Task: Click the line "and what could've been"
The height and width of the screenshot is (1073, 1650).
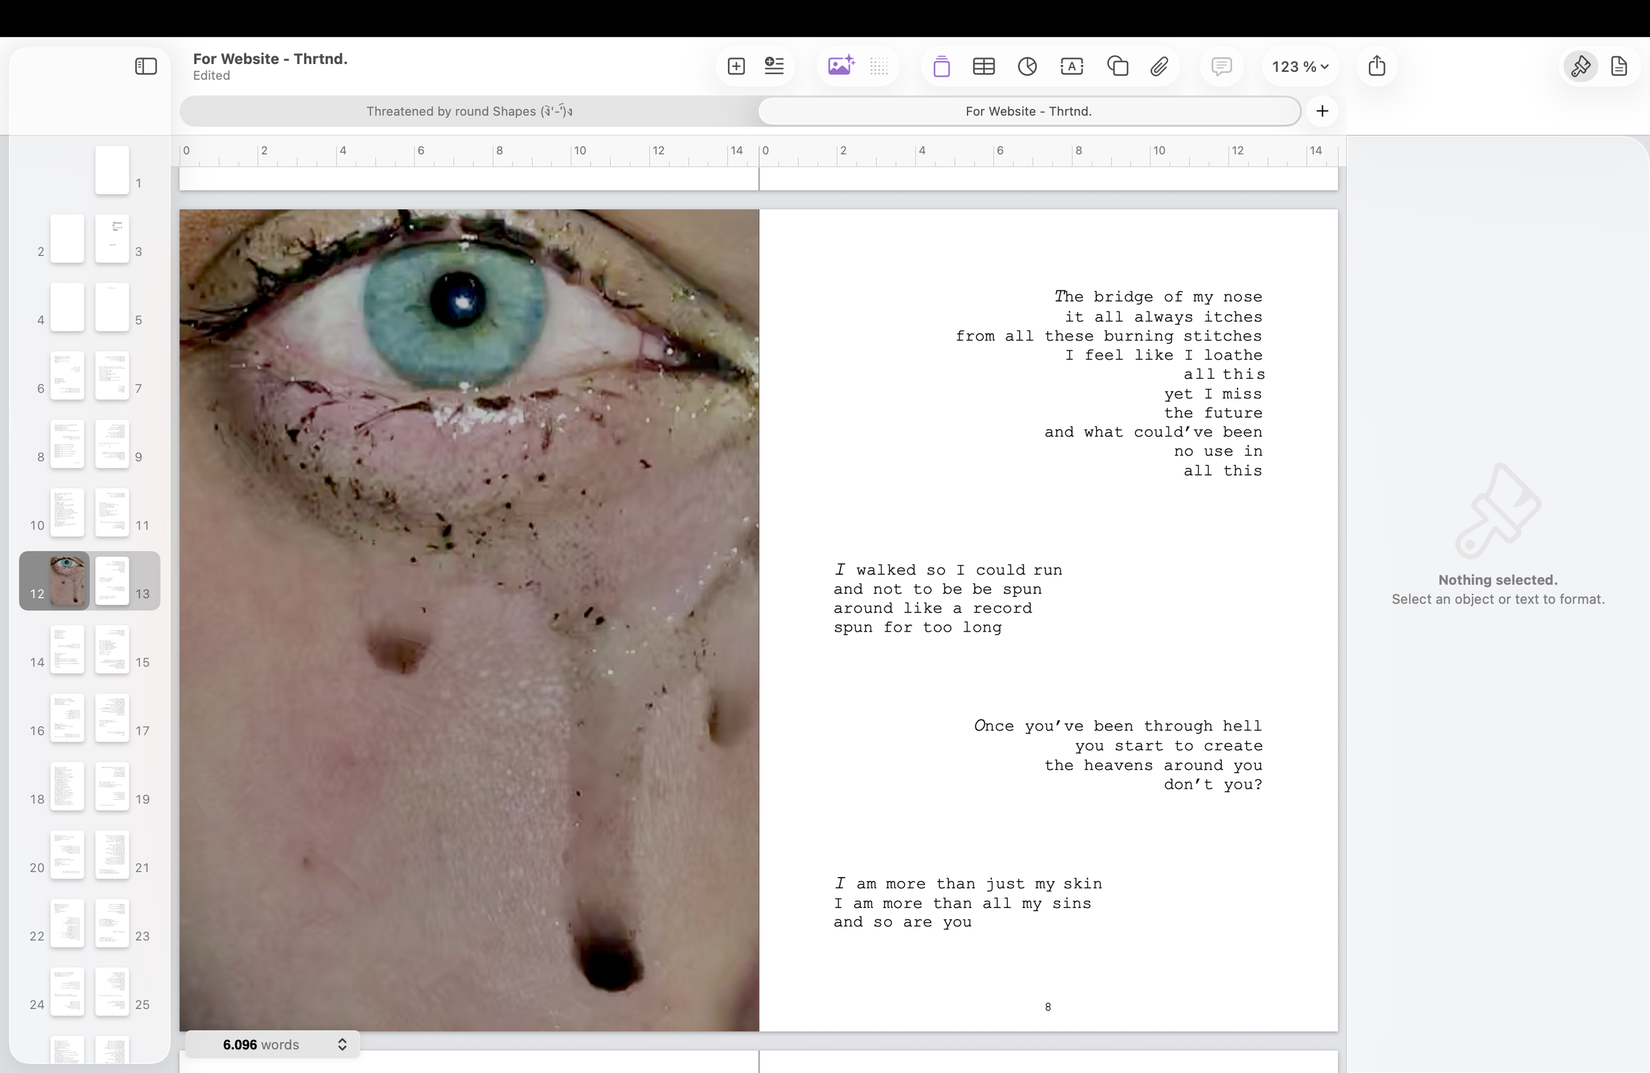Action: pos(1154,432)
